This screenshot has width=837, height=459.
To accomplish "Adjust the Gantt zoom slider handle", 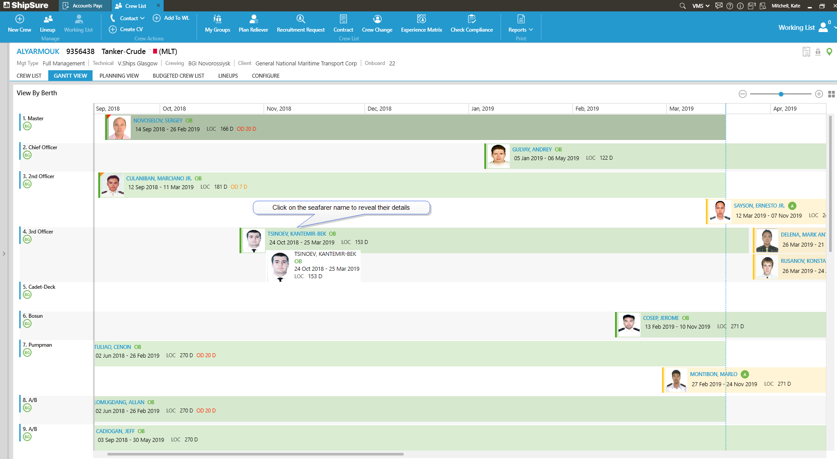I will [x=781, y=94].
